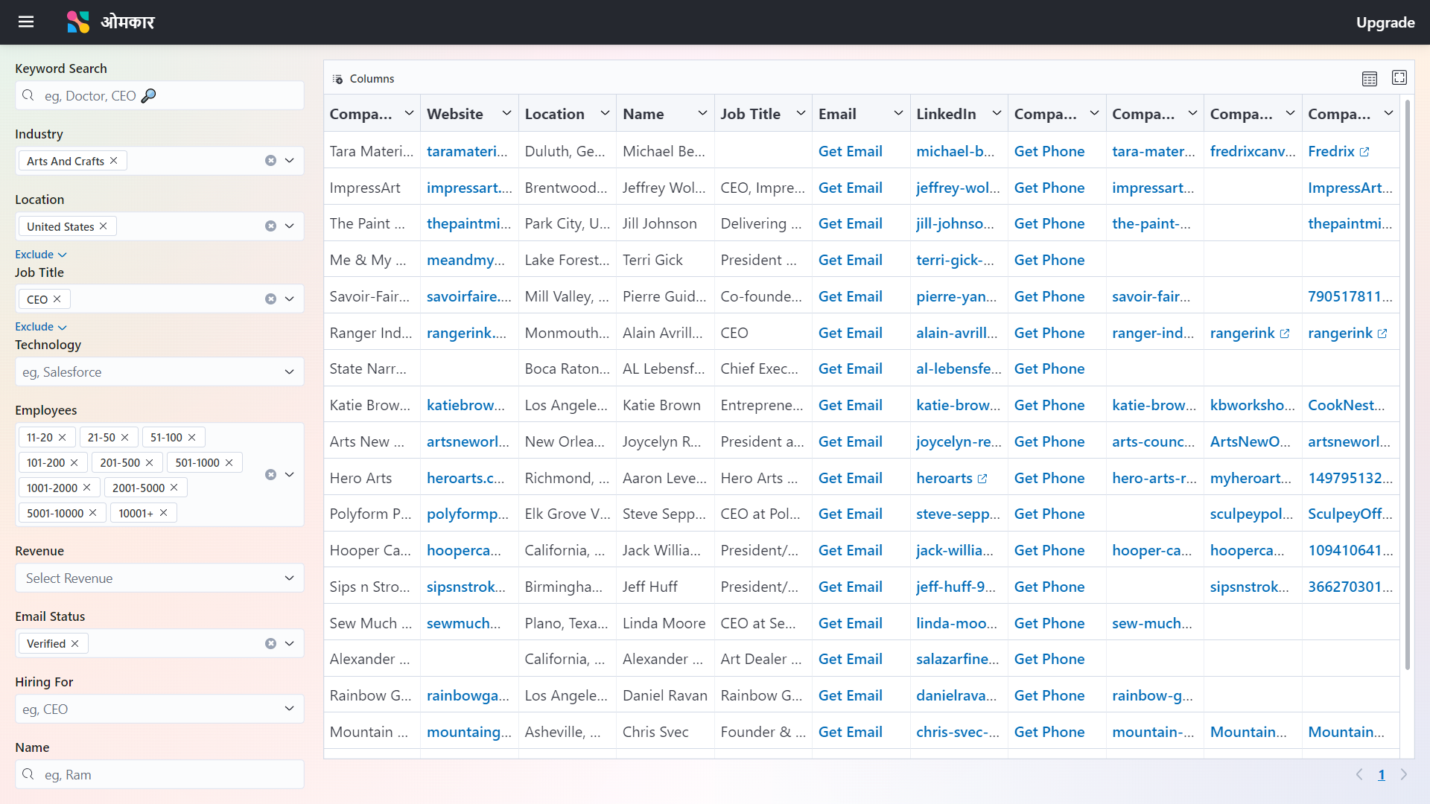Click the next page arrow button

[1403, 774]
